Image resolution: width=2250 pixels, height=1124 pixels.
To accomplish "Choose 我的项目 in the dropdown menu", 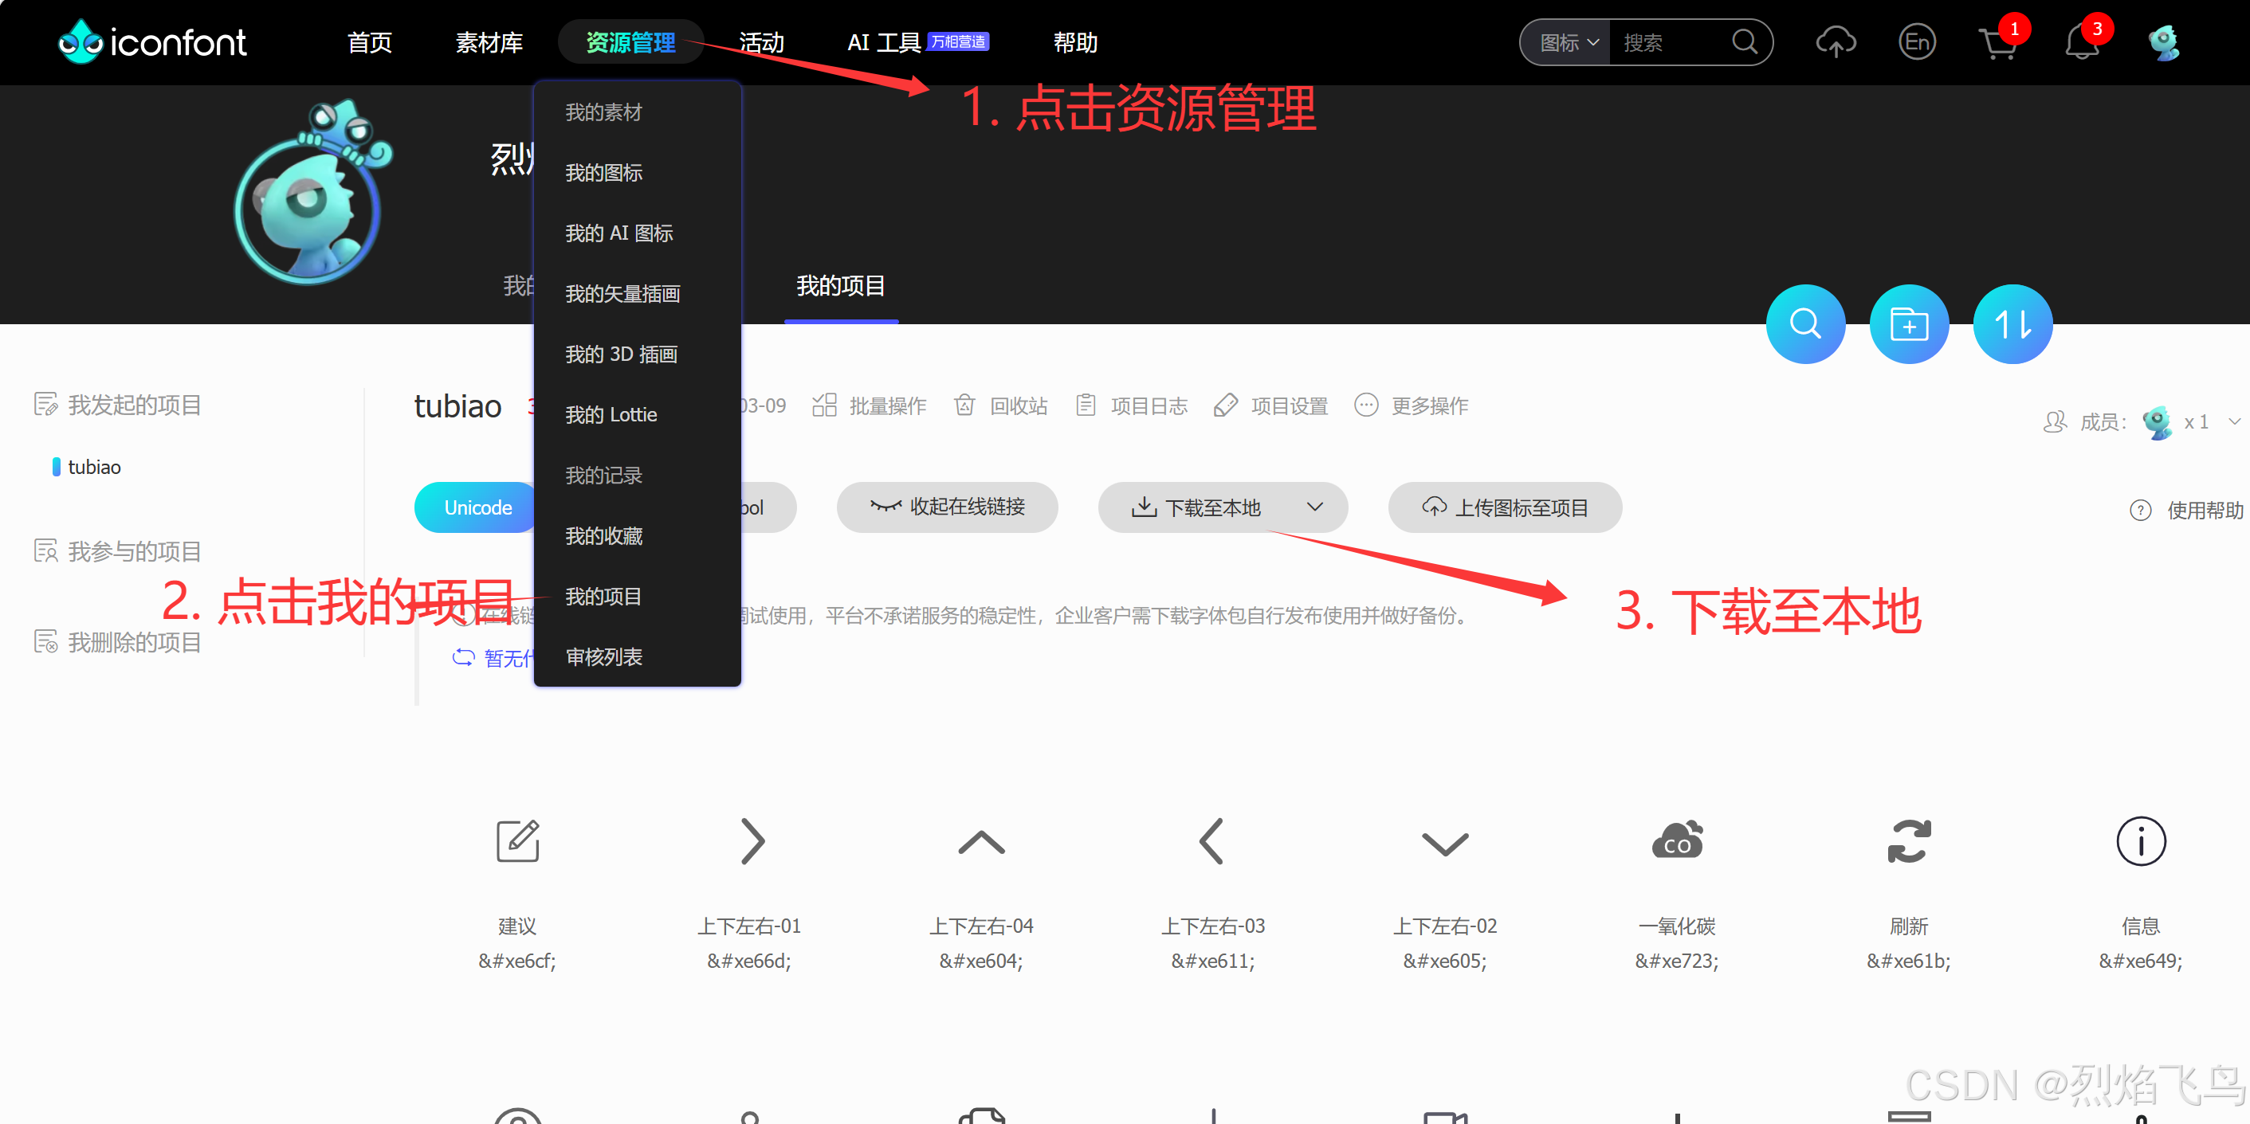I will pyautogui.click(x=603, y=597).
